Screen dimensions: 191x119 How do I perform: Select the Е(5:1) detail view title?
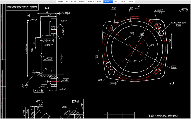[75, 102]
